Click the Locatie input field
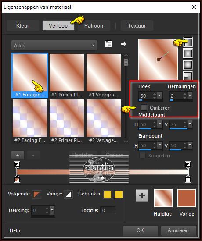The width and height of the screenshot is (202, 241). point(108,210)
